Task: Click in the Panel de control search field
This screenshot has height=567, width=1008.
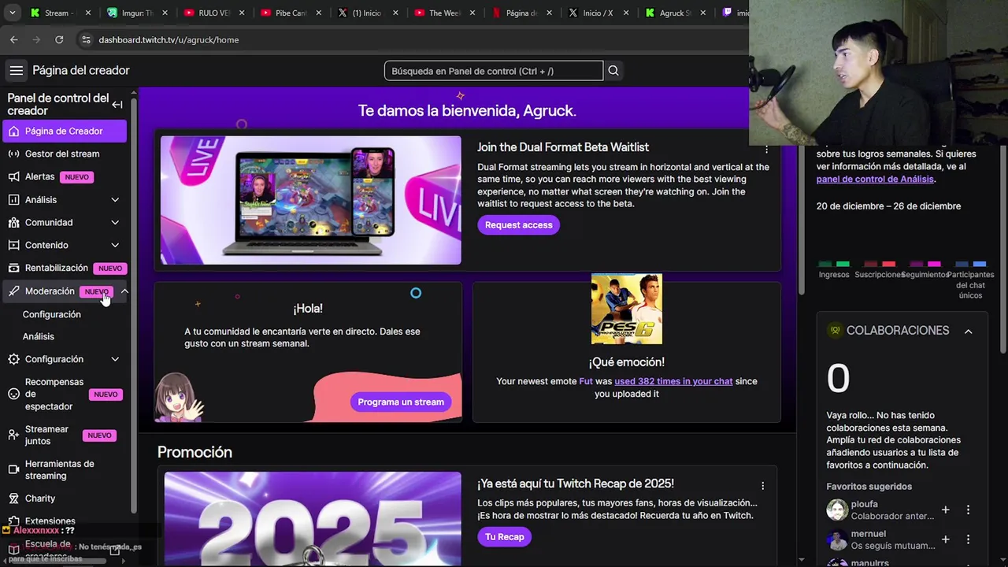Action: (x=494, y=71)
